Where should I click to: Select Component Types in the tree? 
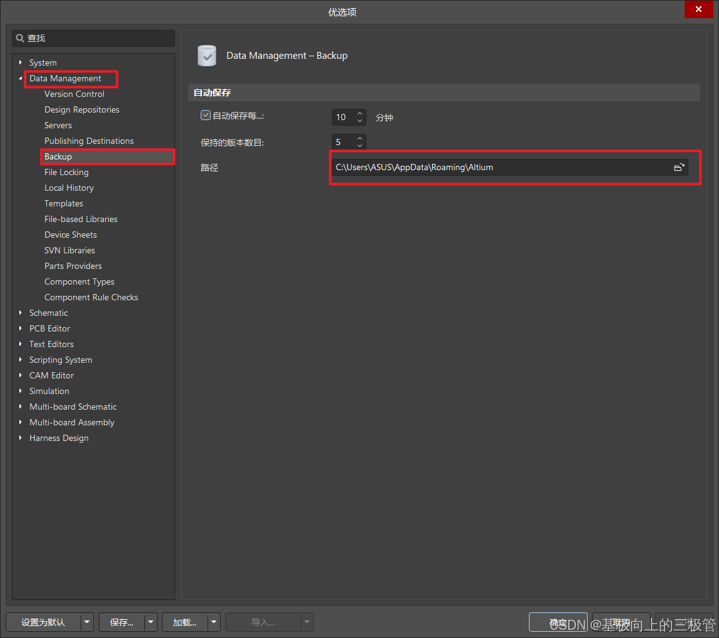pos(79,281)
